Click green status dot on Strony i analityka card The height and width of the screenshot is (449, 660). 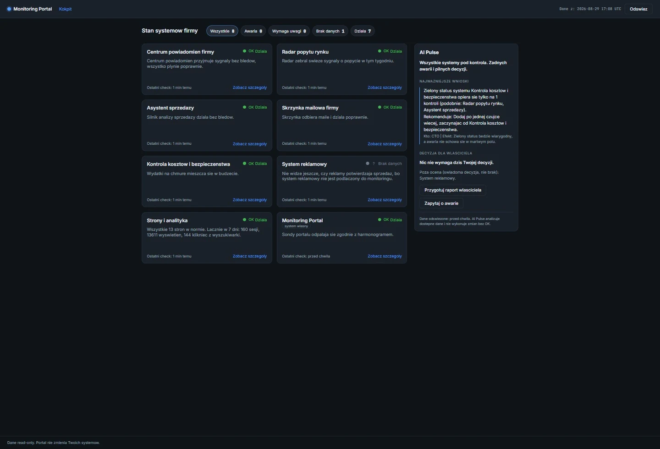(x=244, y=220)
